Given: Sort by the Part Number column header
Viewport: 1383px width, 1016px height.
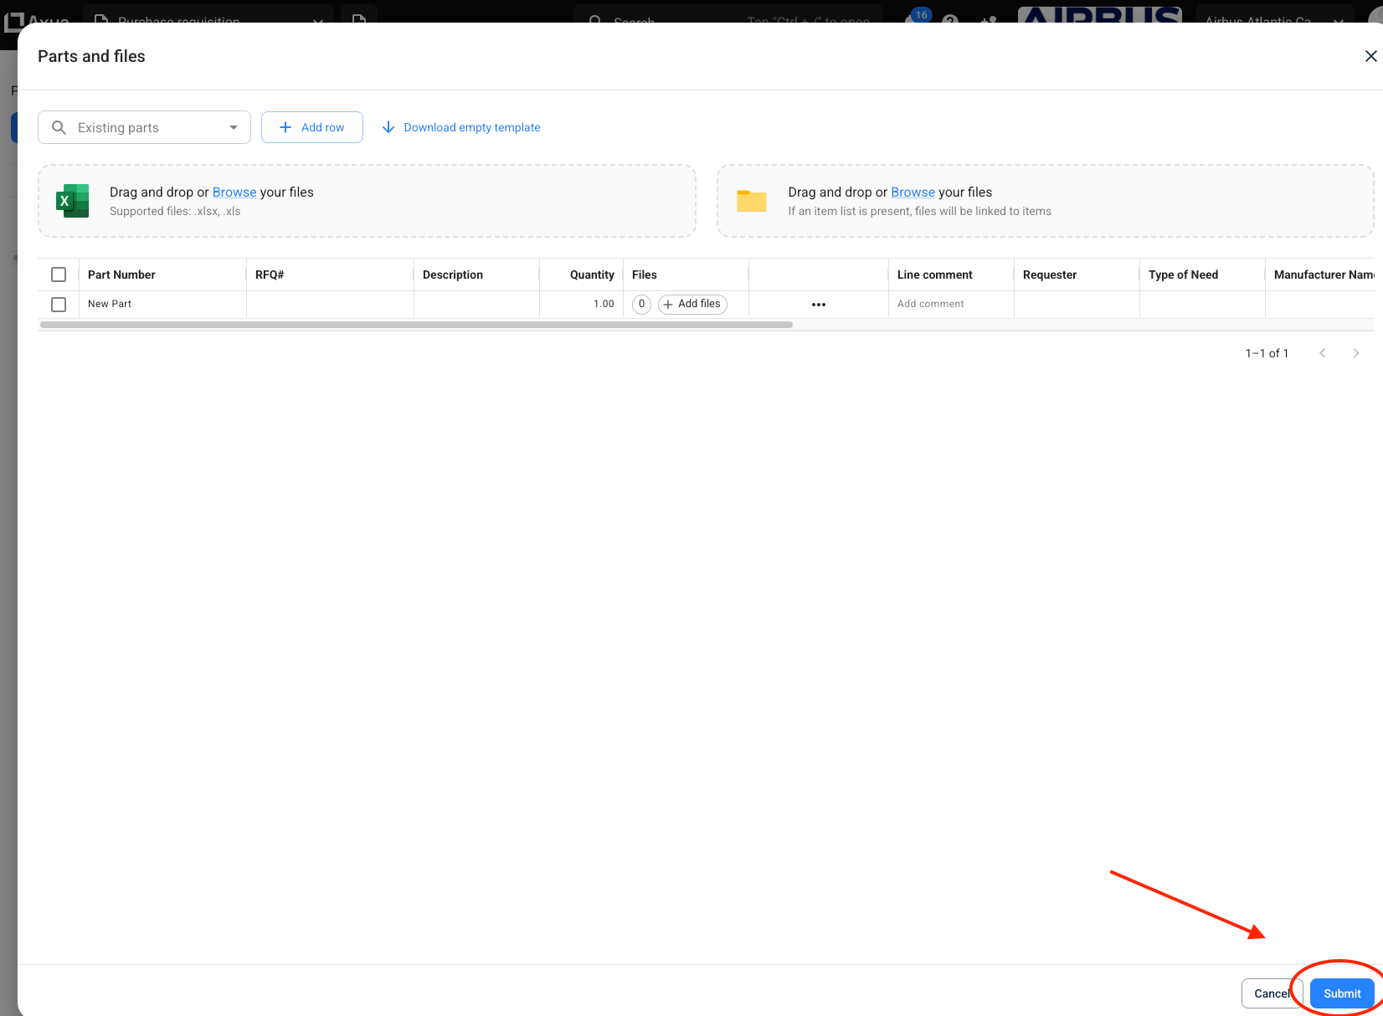Looking at the screenshot, I should tap(121, 275).
